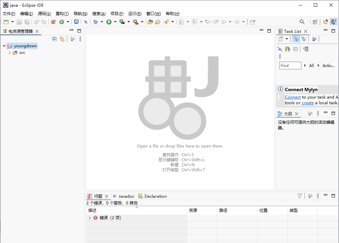339x243 pixels.
Task: Switch to the Java EE perspective icon
Action: pyautogui.click(x=325, y=22)
